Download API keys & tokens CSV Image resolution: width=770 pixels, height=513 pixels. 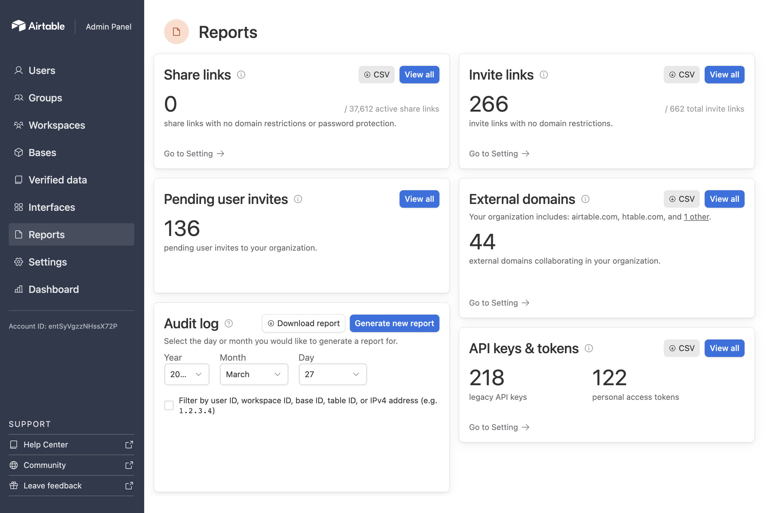681,348
